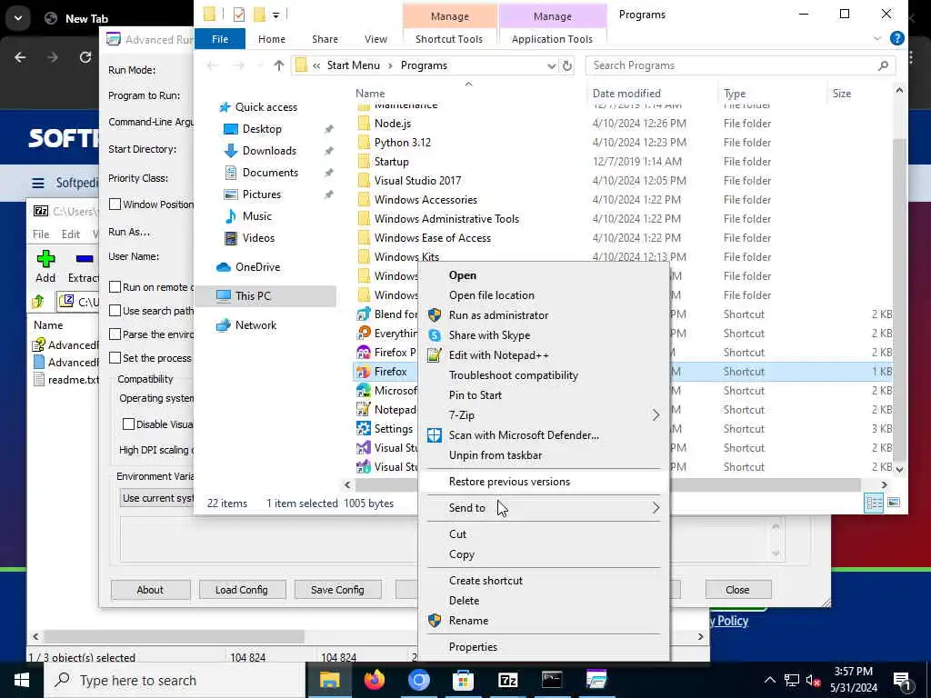Open the Explorer File tab
This screenshot has height=698, width=931.
pyautogui.click(x=220, y=38)
